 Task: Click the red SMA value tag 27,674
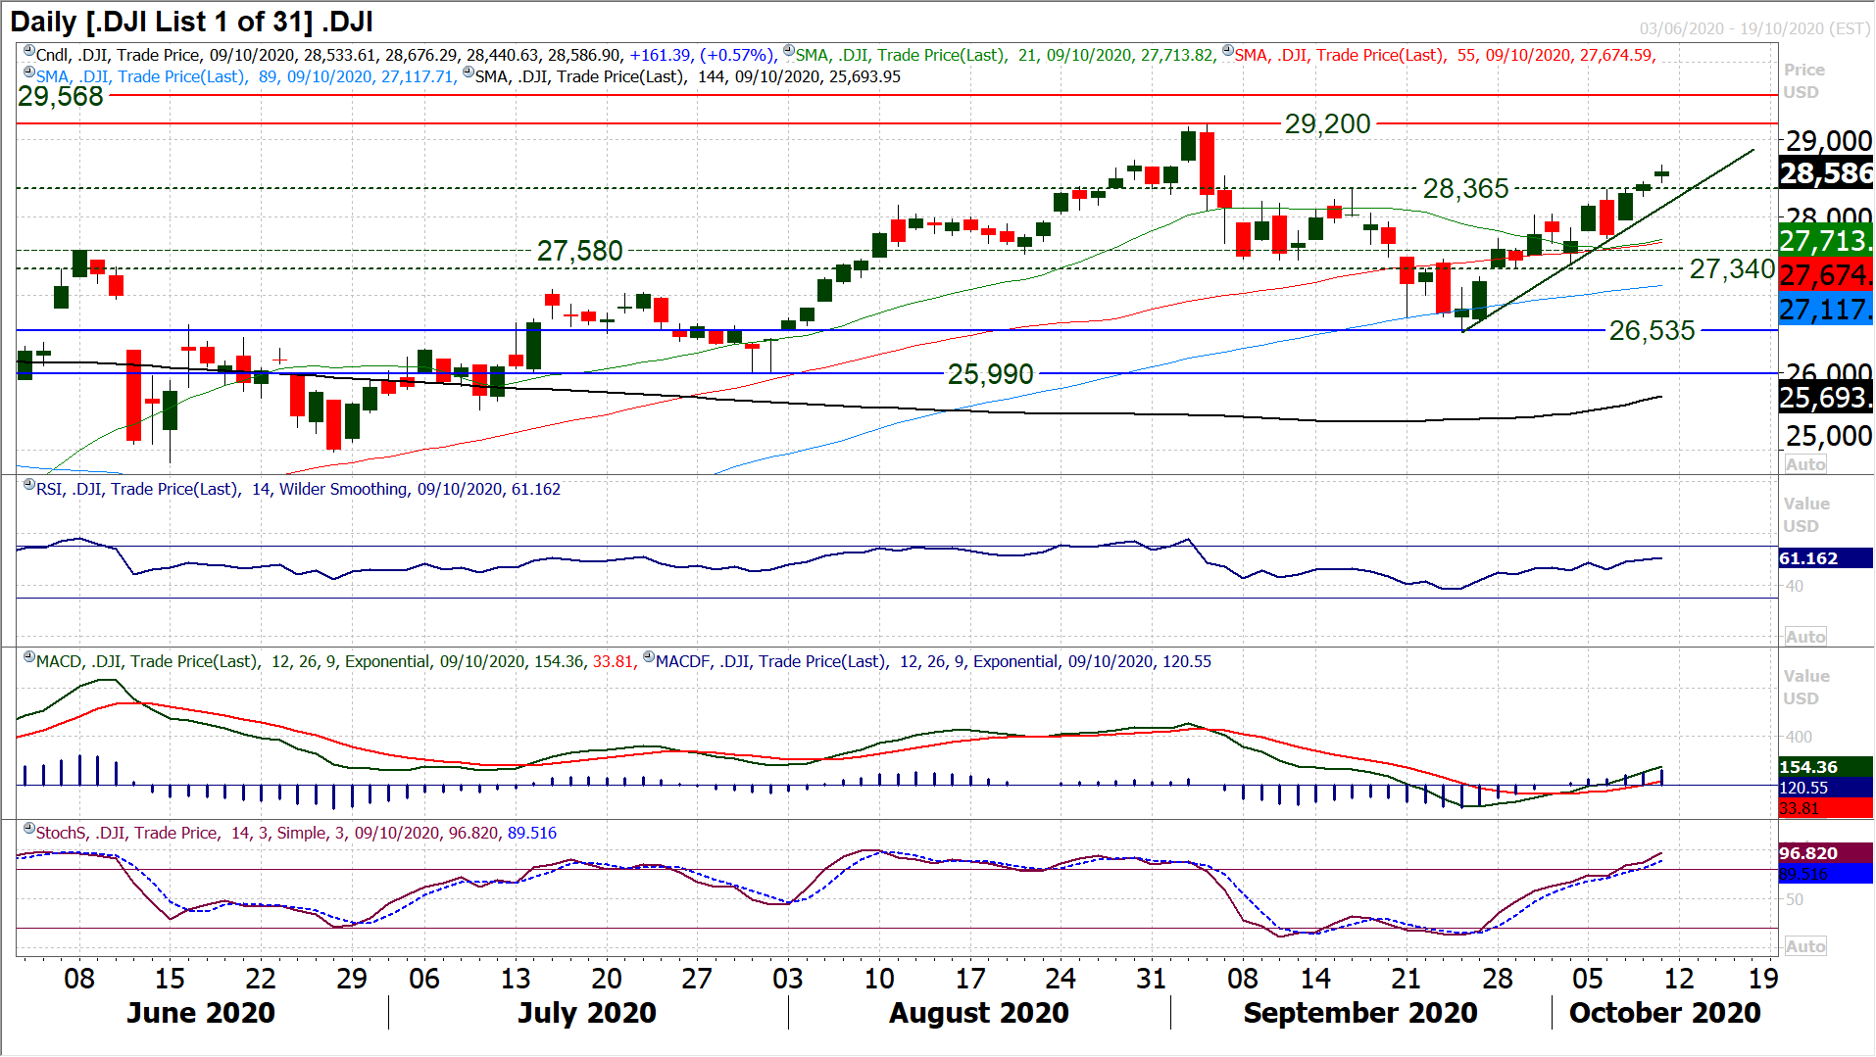click(1826, 275)
